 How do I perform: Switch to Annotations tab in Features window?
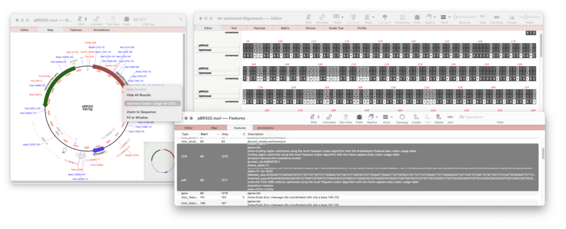pos(265,127)
